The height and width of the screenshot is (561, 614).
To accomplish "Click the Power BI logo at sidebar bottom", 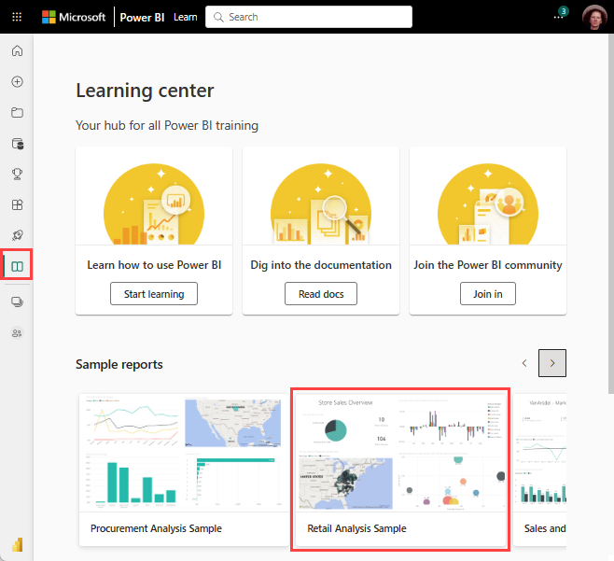I will (17, 544).
